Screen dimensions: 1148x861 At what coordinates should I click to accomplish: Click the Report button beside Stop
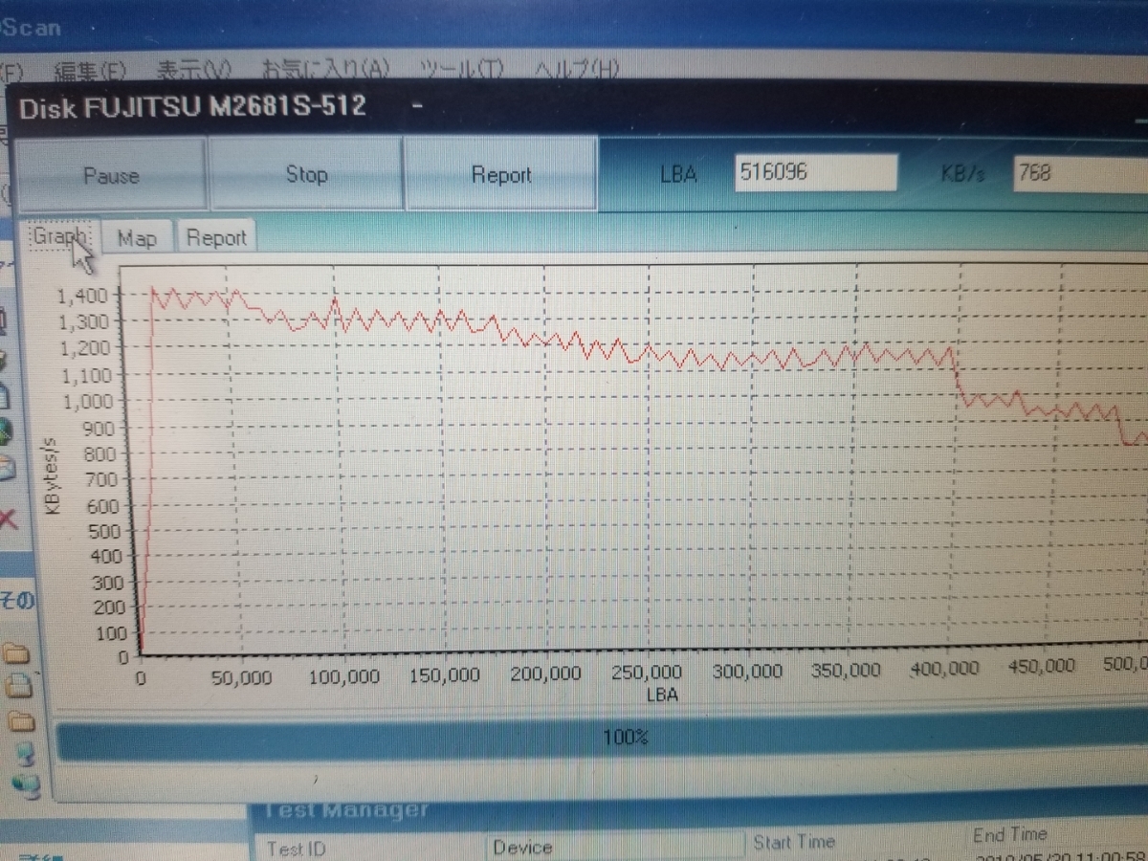point(501,174)
